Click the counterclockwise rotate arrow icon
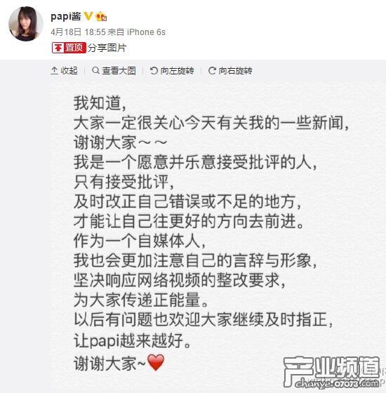The image size is (386, 393). 154,71
